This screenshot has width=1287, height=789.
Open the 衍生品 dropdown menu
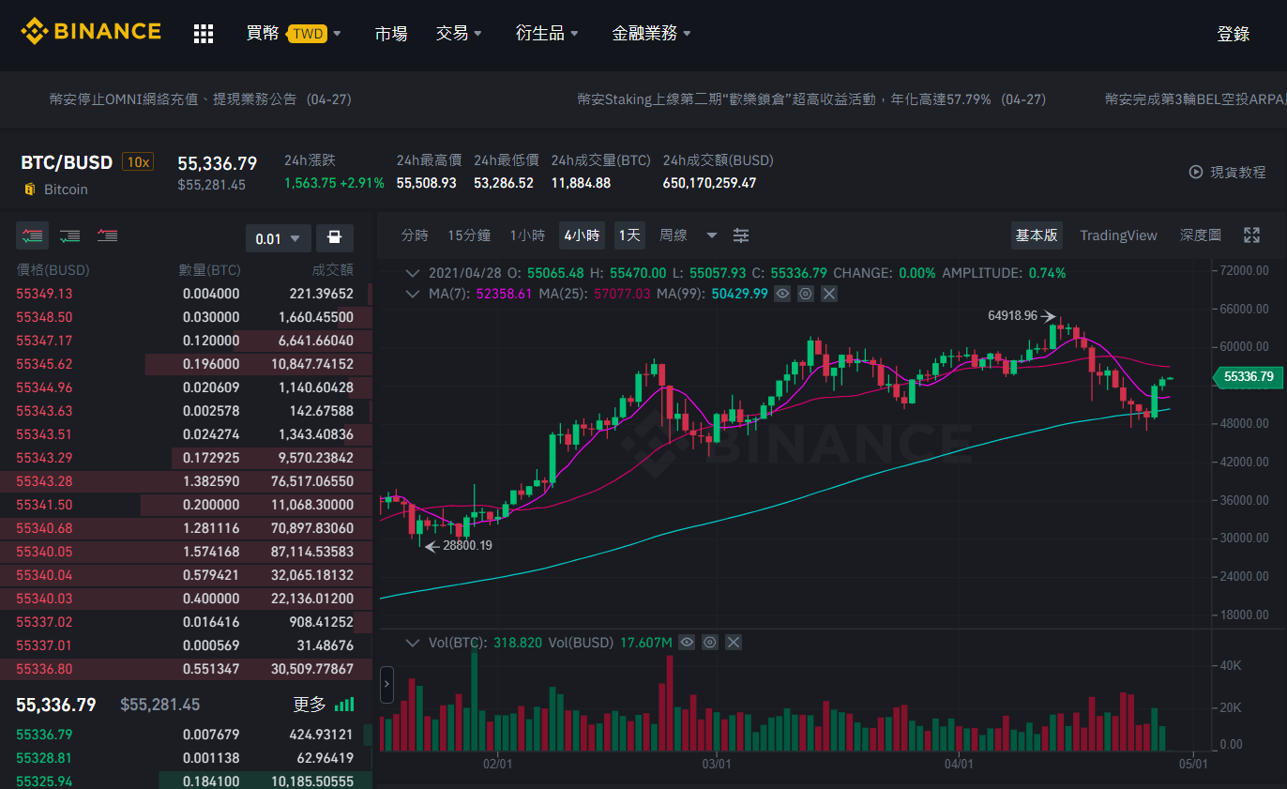tap(547, 34)
